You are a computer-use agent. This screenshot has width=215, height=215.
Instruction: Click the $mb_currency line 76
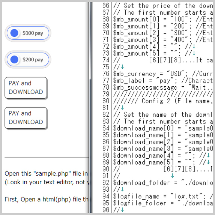(163, 74)
